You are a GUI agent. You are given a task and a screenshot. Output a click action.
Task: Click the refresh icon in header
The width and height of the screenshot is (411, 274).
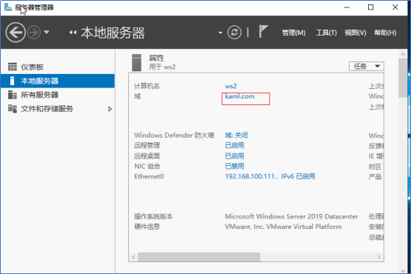click(x=234, y=33)
